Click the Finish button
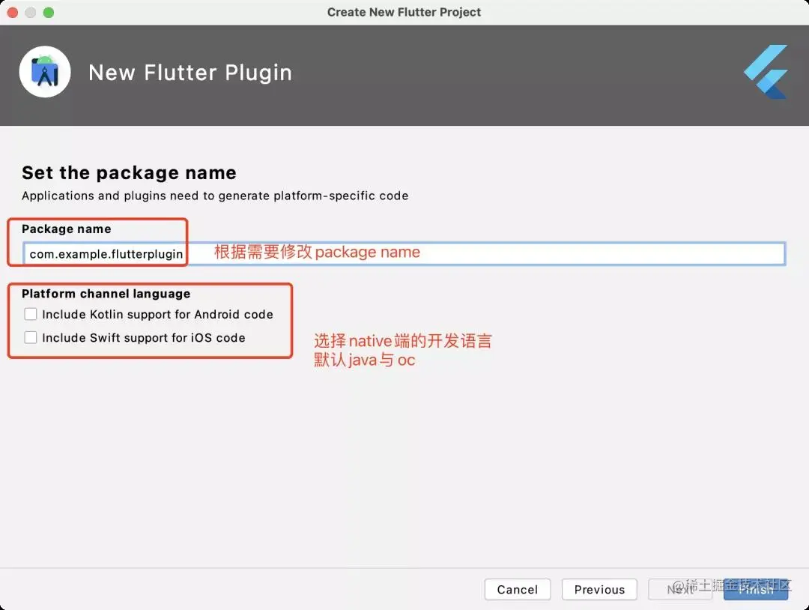The image size is (809, 610). (x=756, y=589)
